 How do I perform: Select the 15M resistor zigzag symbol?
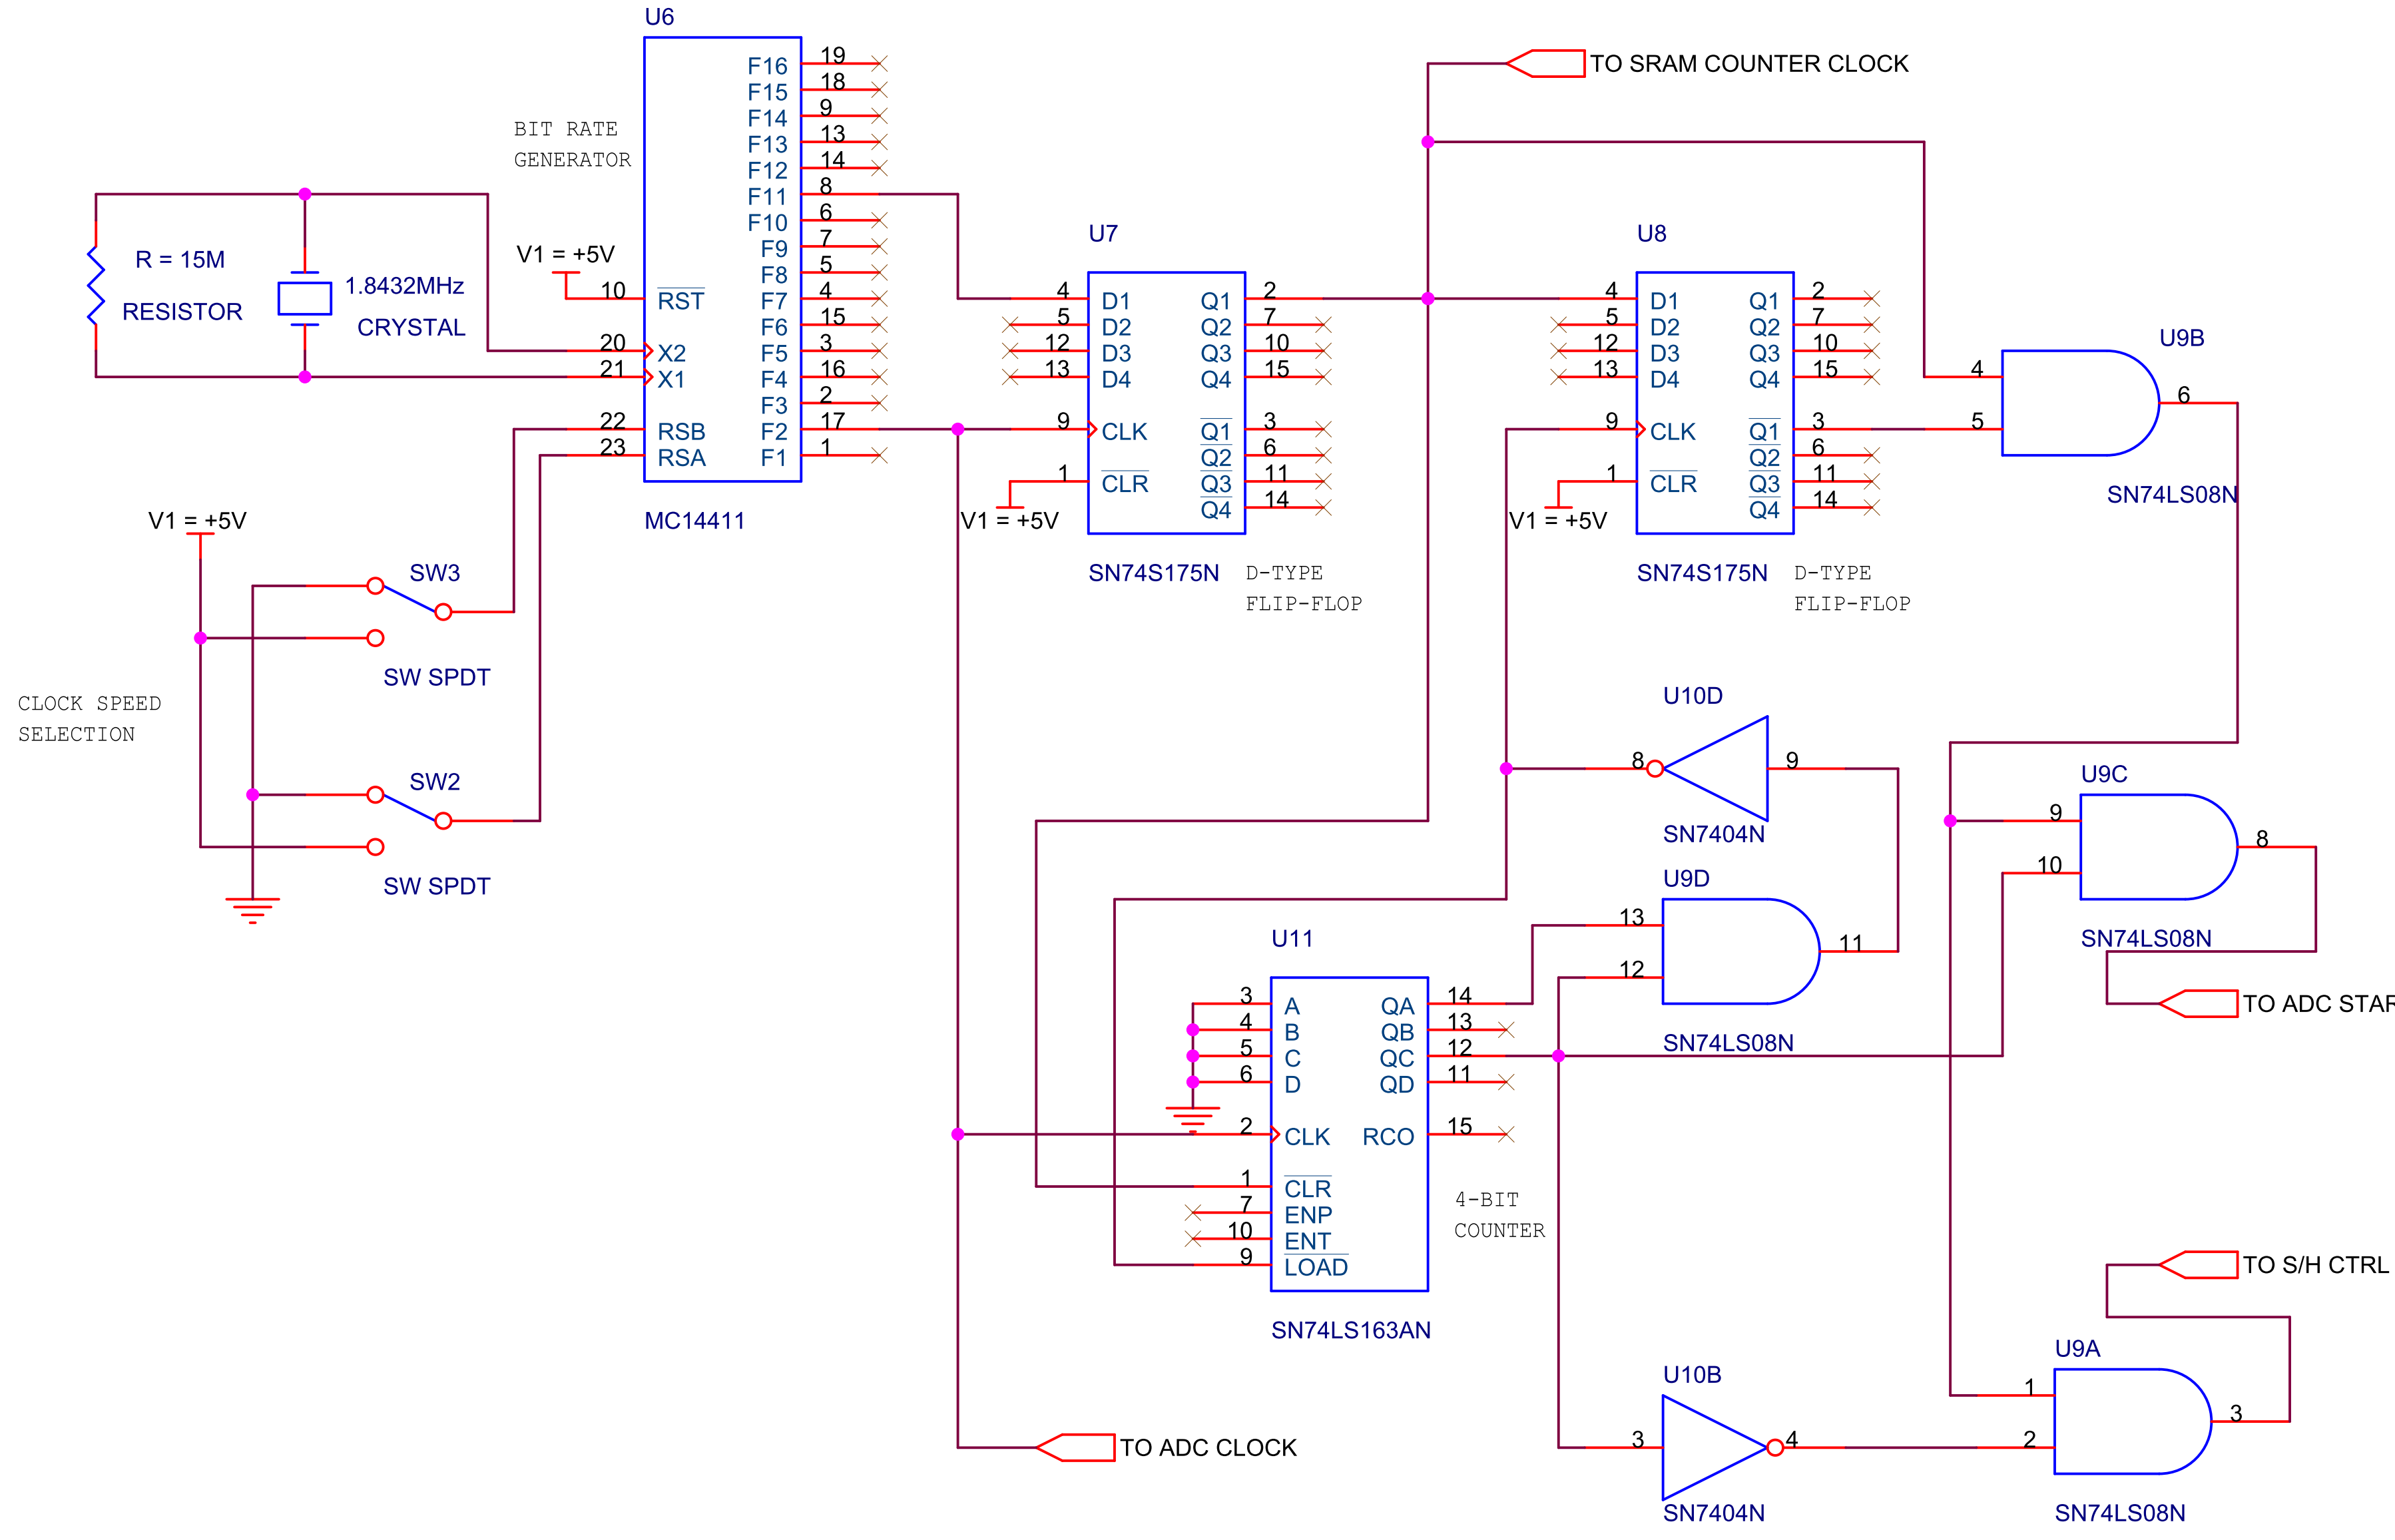pos(96,285)
